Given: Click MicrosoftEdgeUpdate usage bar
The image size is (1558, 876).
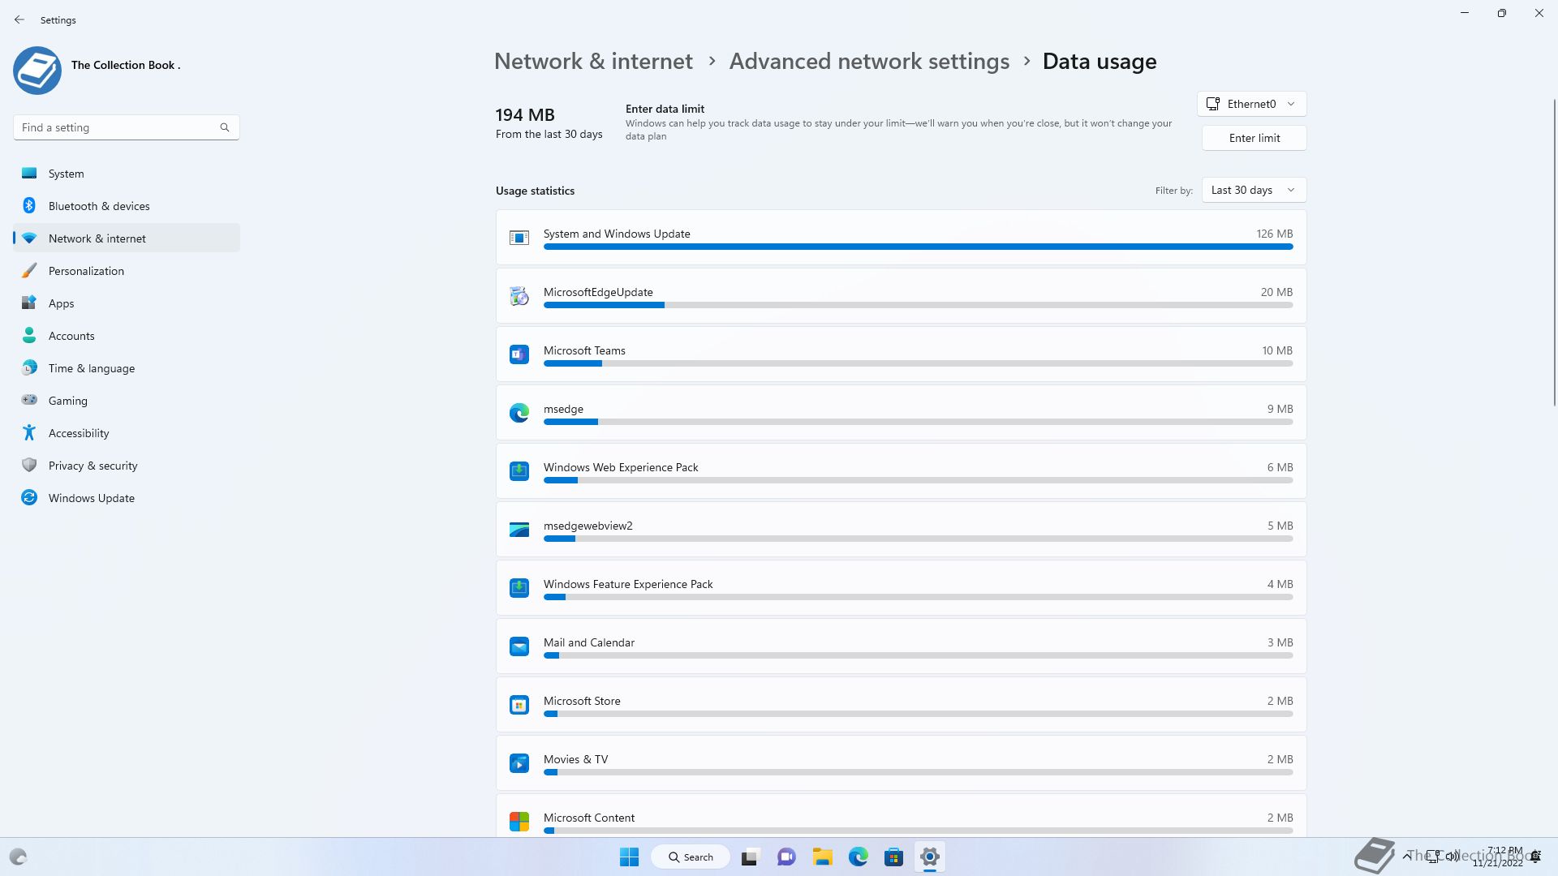Looking at the screenshot, I should tap(918, 305).
